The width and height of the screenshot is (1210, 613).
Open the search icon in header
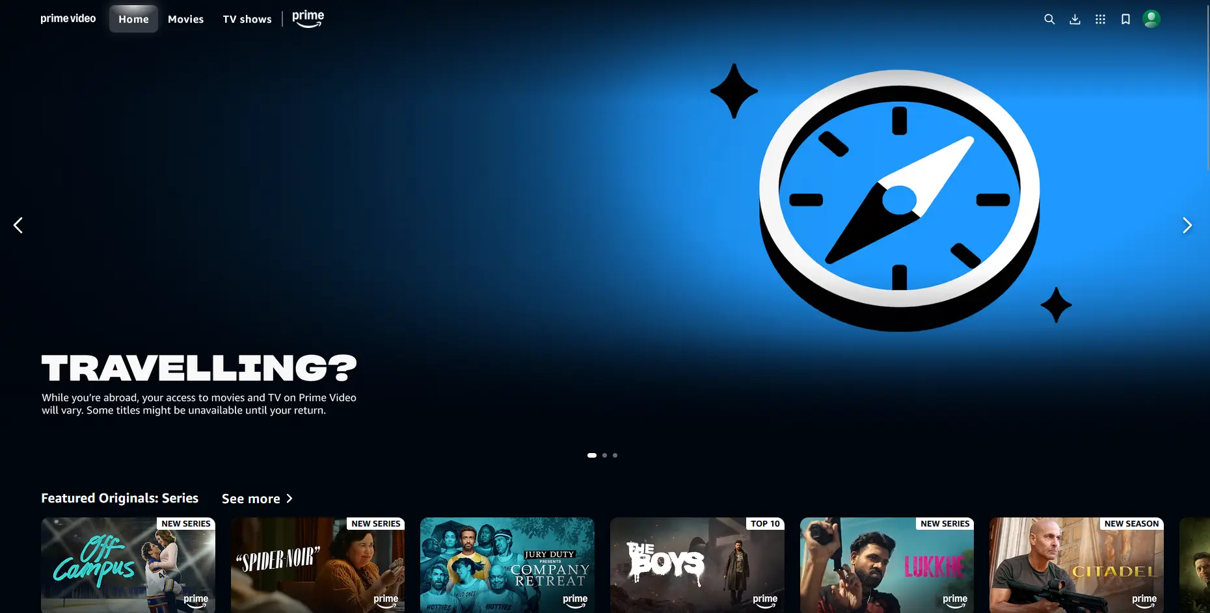[x=1049, y=20]
